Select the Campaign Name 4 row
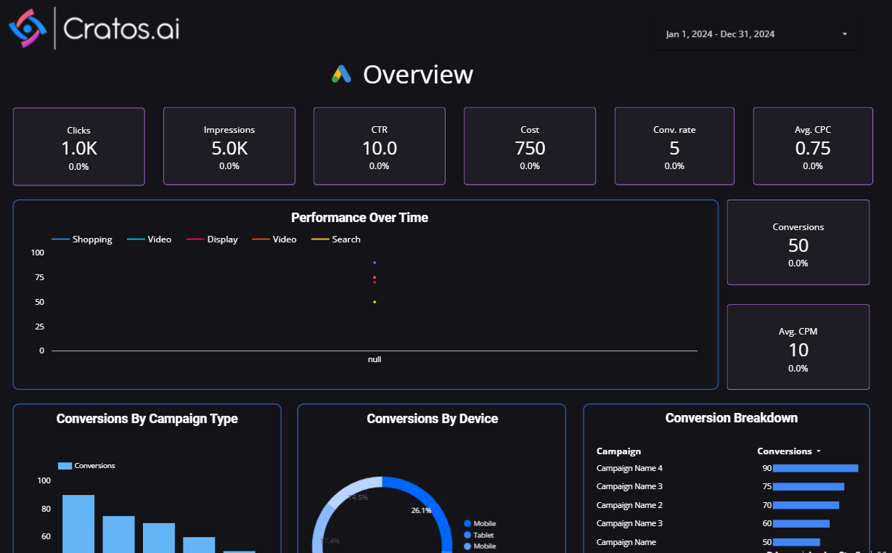The height and width of the screenshot is (553, 892). (x=728, y=468)
